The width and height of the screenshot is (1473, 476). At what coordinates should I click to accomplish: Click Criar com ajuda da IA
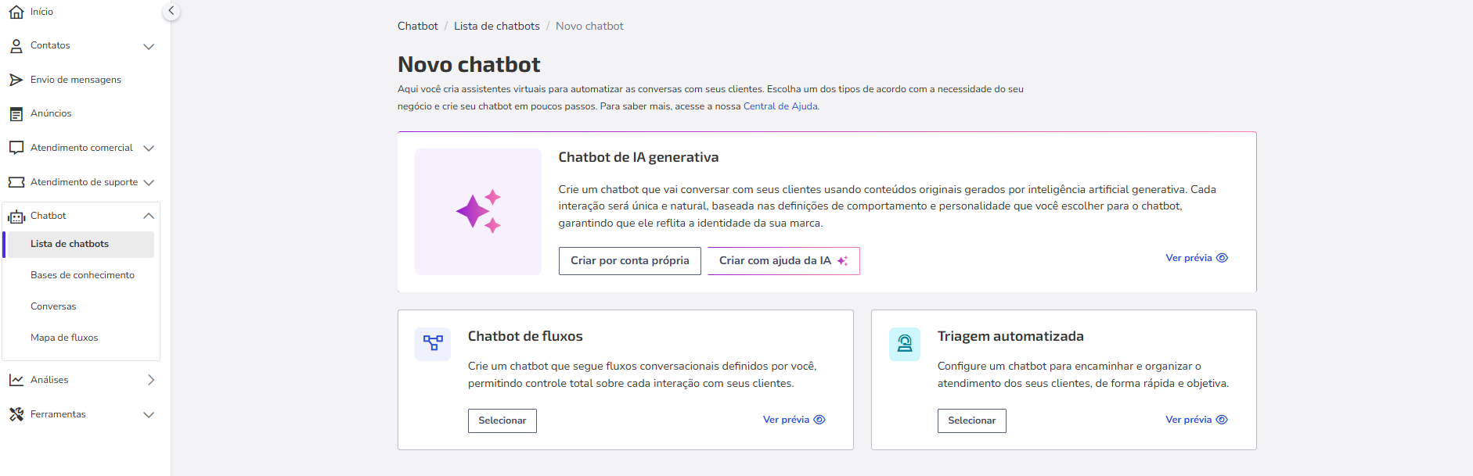[783, 261]
